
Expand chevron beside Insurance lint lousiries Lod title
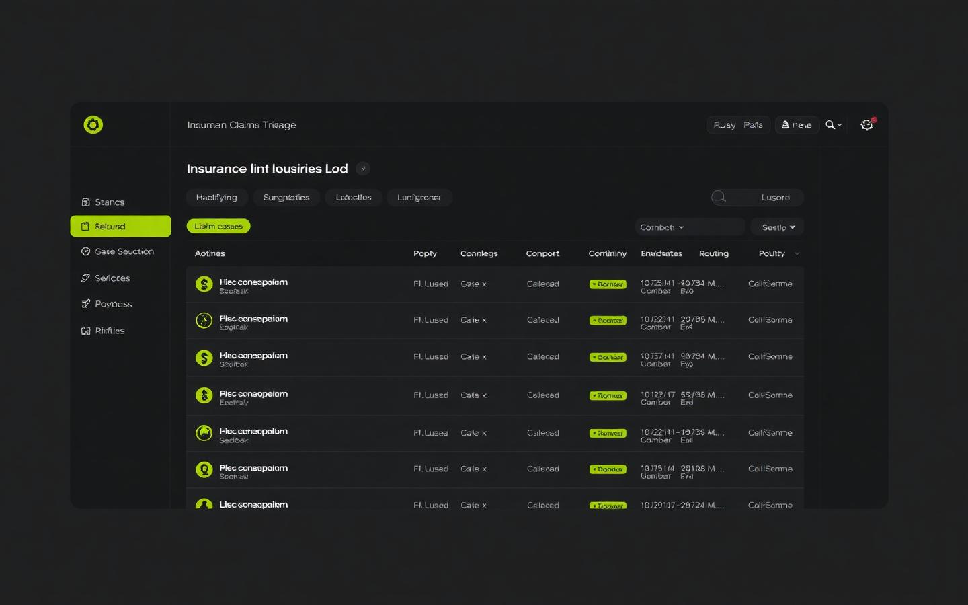point(363,169)
